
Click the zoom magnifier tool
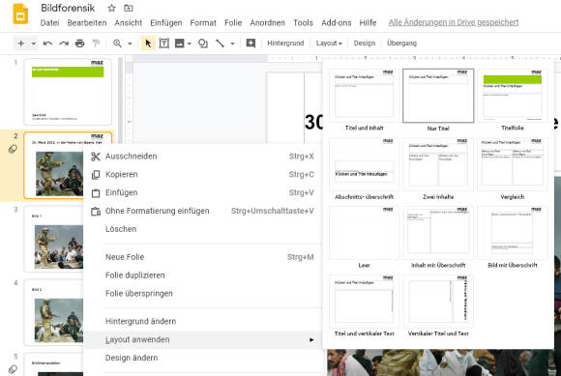pyautogui.click(x=117, y=43)
